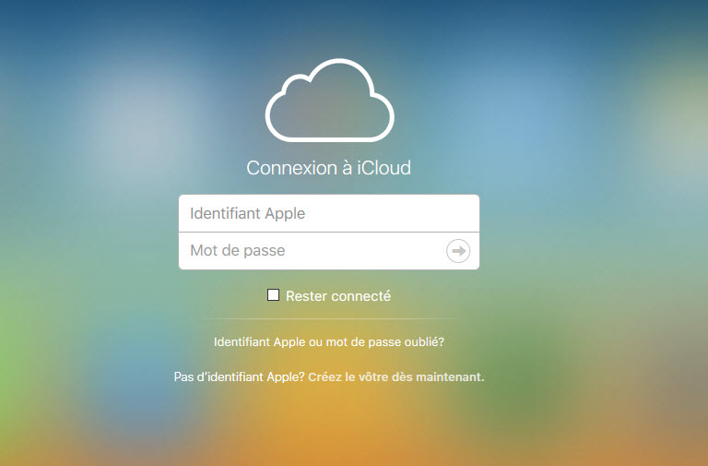
Task: Click the Pas d'identifiant Apple? text
Action: click(x=240, y=376)
